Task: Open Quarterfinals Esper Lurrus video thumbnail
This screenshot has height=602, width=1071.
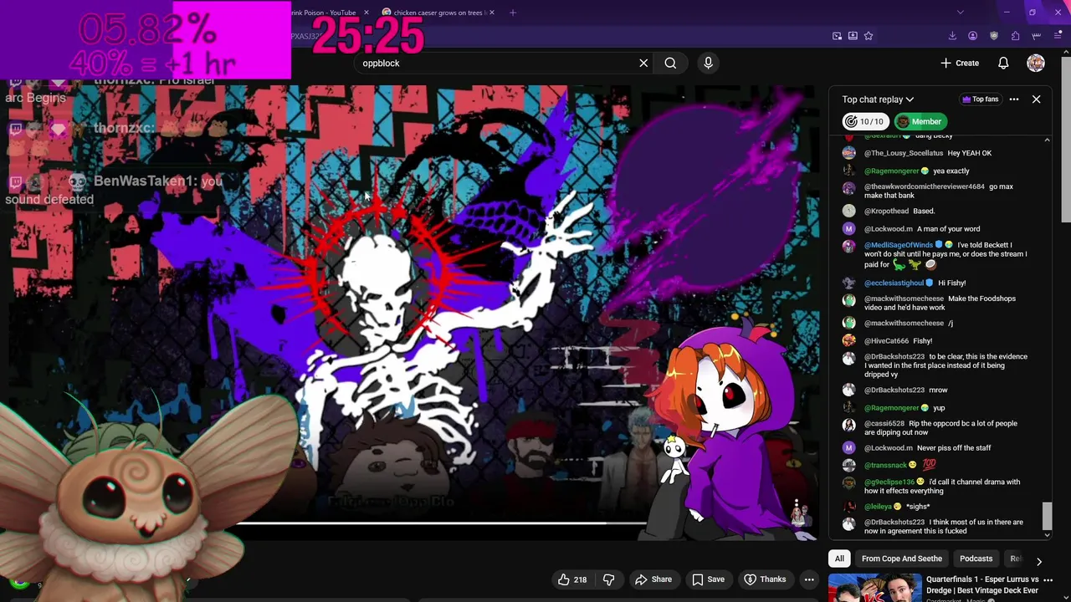Action: click(x=874, y=588)
